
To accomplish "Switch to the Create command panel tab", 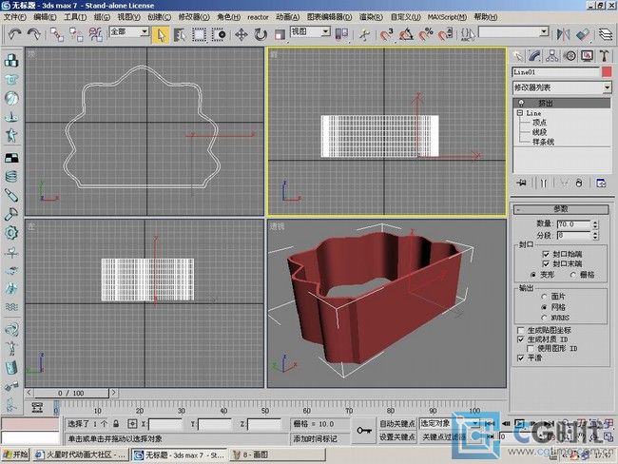I will point(517,56).
